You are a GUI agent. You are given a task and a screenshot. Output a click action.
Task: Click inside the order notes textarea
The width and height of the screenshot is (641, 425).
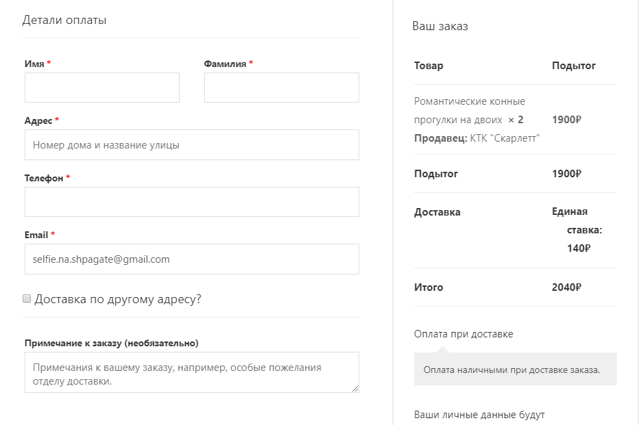tap(192, 372)
